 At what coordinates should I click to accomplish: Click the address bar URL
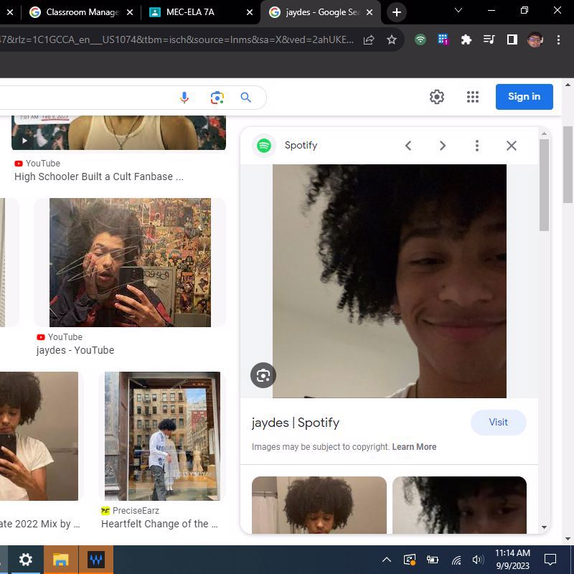(177, 39)
